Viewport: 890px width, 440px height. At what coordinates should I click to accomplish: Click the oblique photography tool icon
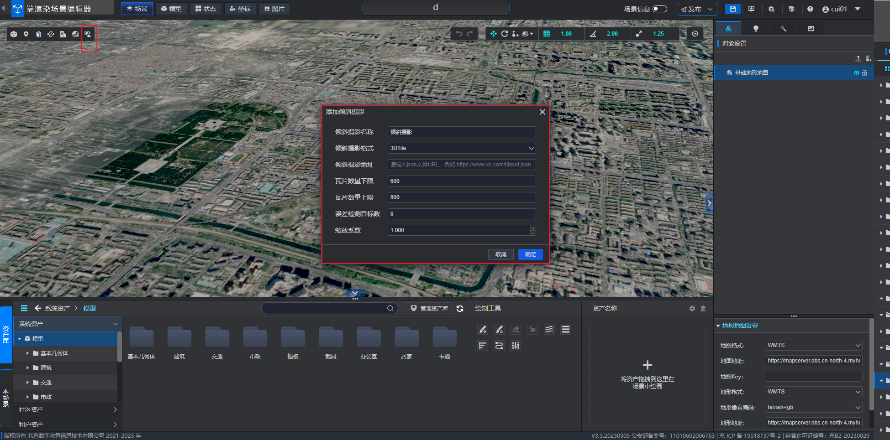pyautogui.click(x=88, y=34)
